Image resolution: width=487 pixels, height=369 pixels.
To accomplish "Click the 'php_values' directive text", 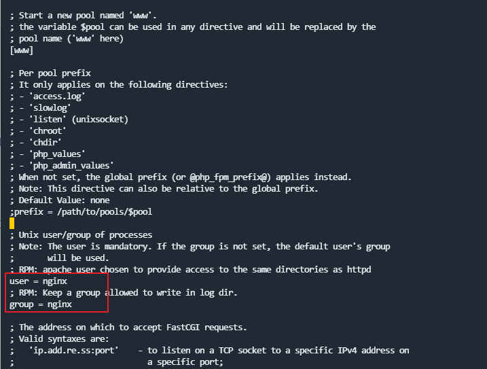I will click(x=57, y=154).
